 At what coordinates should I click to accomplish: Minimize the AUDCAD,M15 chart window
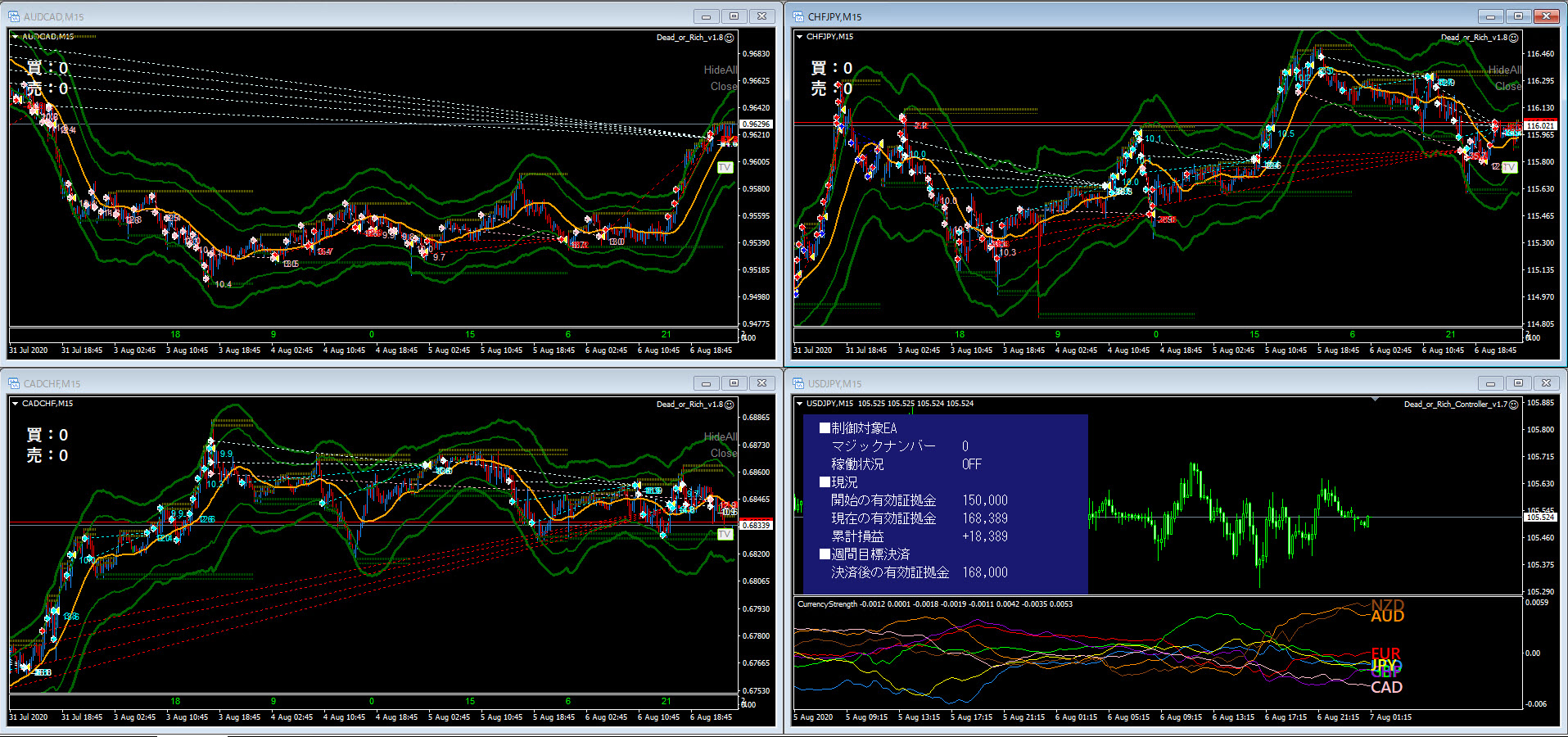(706, 16)
